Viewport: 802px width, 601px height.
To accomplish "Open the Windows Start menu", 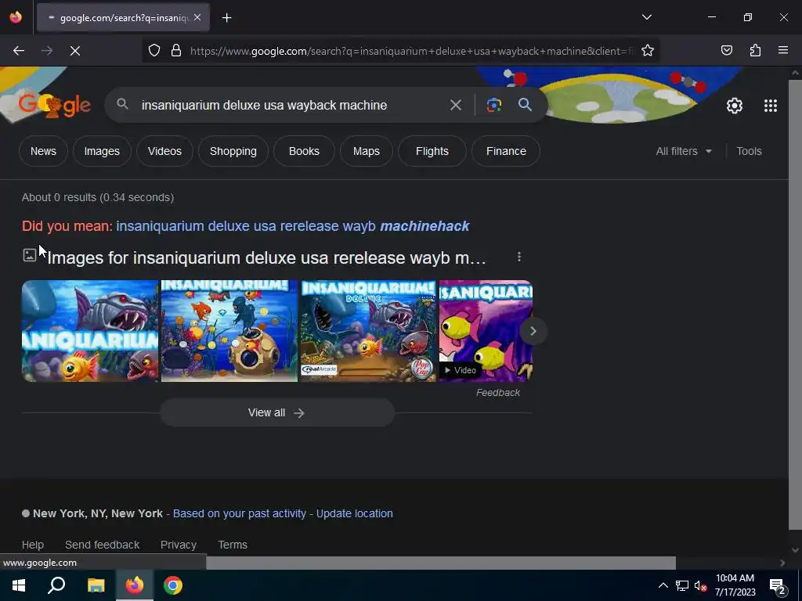I will pyautogui.click(x=19, y=585).
